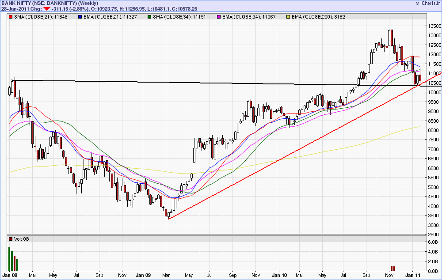Image resolution: width=442 pixels, height=280 pixels.
Task: Click the Jan 10 date axis label
Action: [x=279, y=275]
